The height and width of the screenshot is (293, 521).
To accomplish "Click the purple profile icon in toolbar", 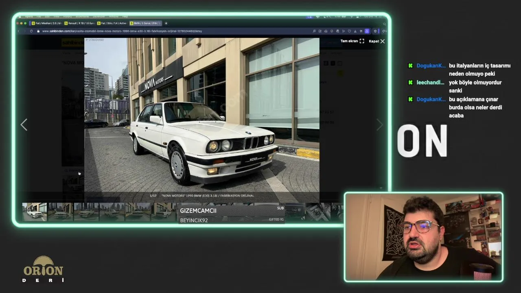I will (x=367, y=31).
